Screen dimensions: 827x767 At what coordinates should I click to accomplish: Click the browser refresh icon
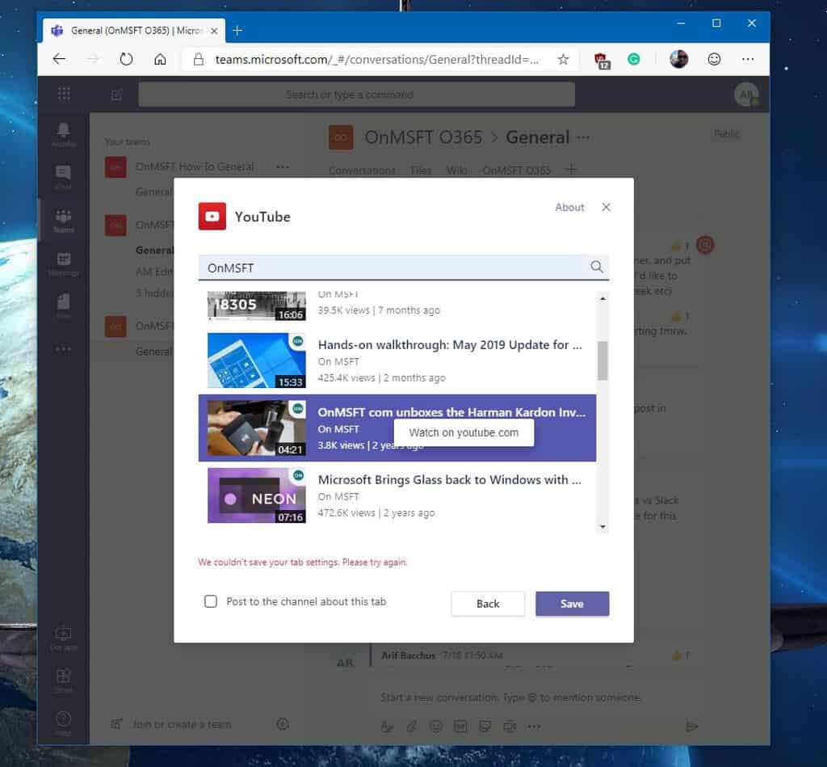pyautogui.click(x=126, y=59)
